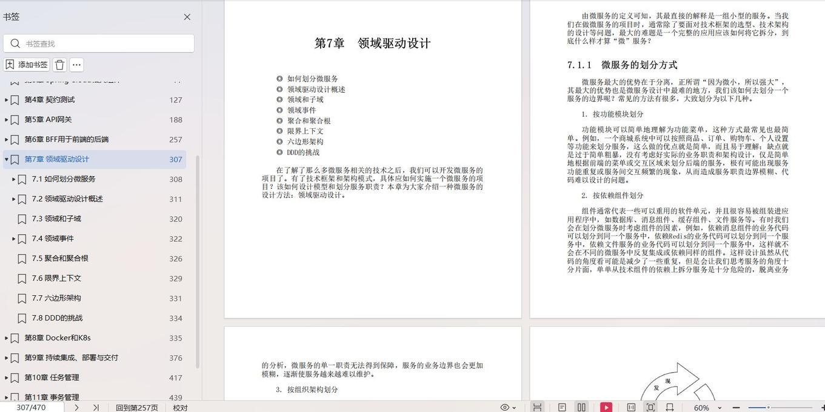
Task: Open bookmark 7.7 六边形架构
Action: coord(56,298)
